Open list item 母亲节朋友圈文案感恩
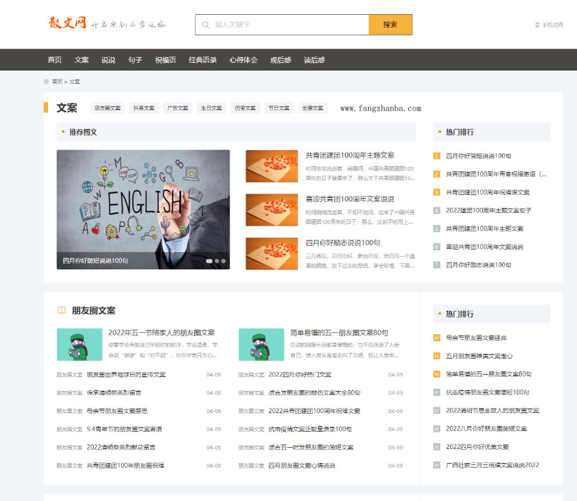Image resolution: width=577 pixels, height=501 pixels. tap(117, 411)
